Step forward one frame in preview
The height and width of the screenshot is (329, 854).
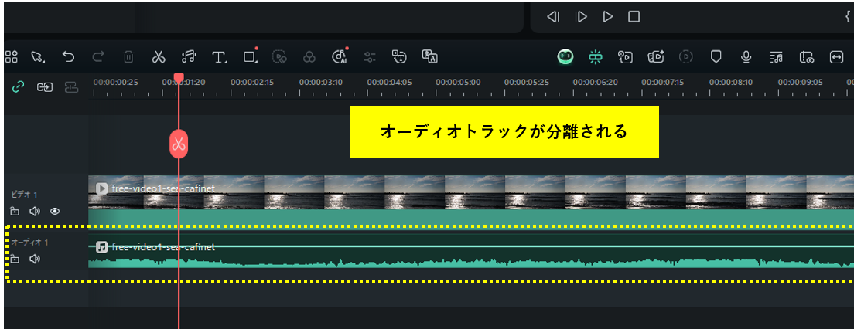581,17
